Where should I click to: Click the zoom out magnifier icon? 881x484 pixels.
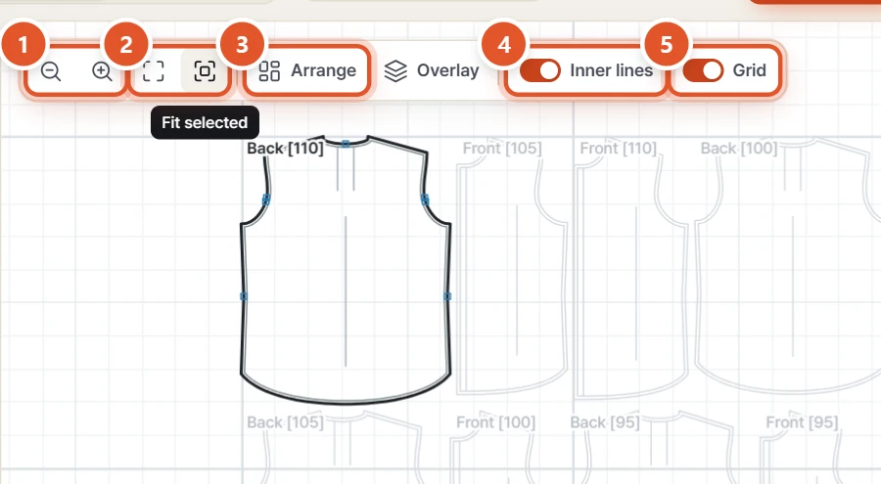coord(51,71)
